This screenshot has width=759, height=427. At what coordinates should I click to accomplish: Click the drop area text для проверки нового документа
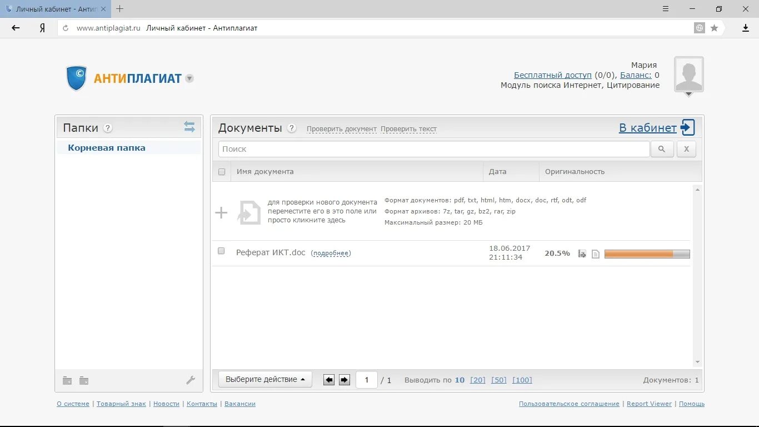click(322, 211)
